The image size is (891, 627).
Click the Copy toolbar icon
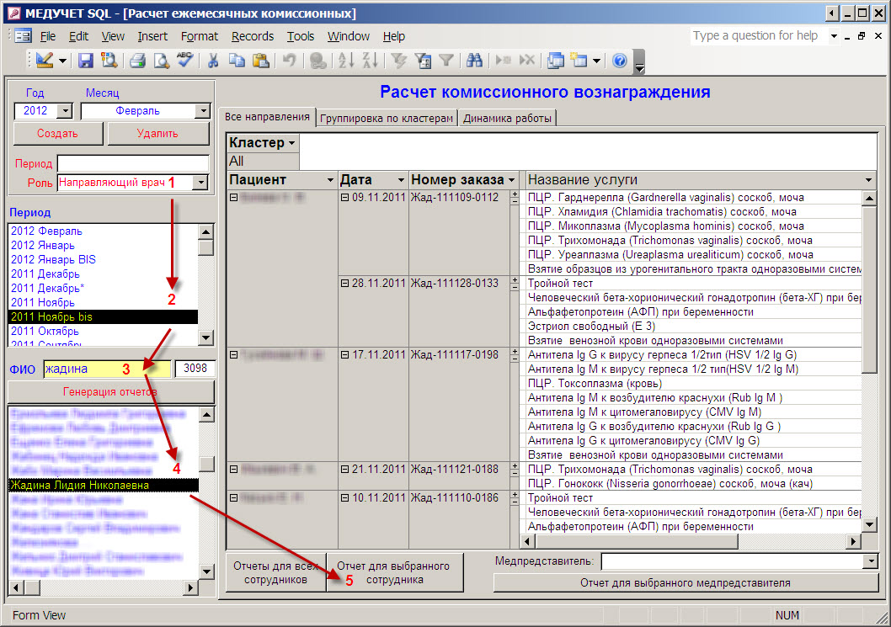click(237, 61)
